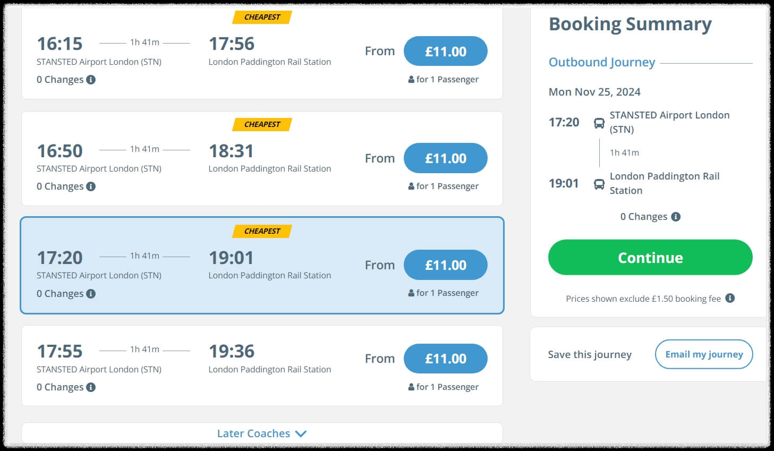Click passenger icon under 16:15 coach price
The image size is (774, 451).
[x=411, y=80]
